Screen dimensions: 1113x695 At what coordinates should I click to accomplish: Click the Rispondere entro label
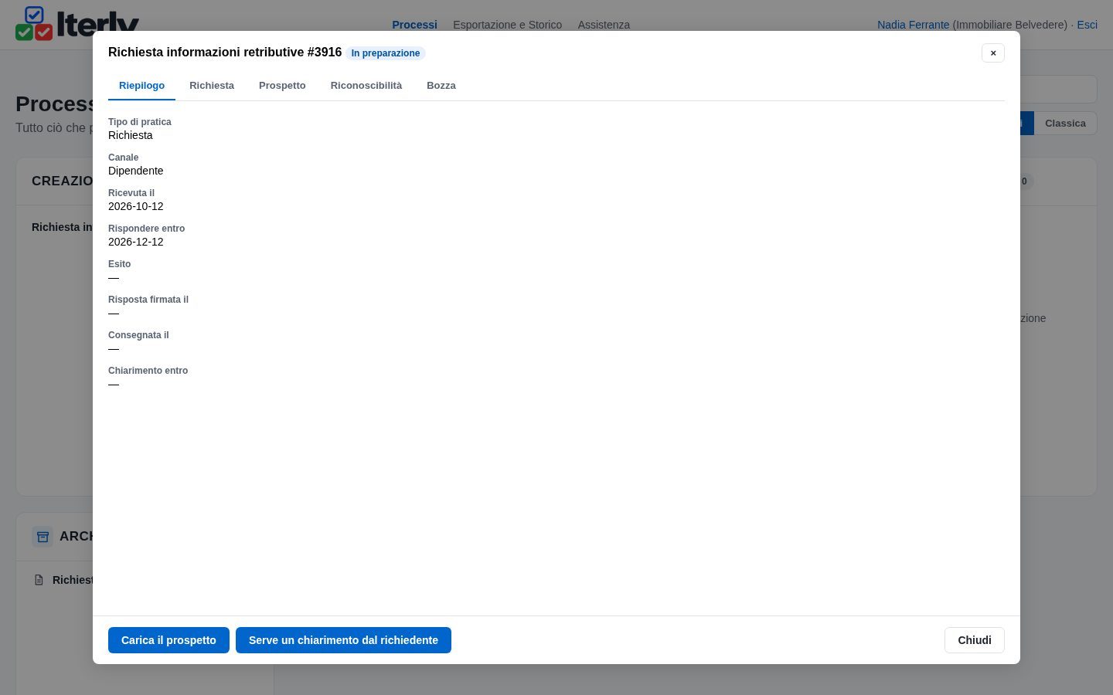tap(147, 229)
